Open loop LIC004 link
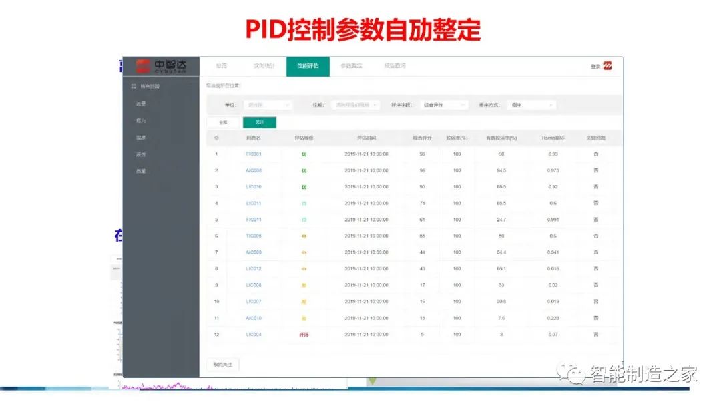 pos(254,335)
